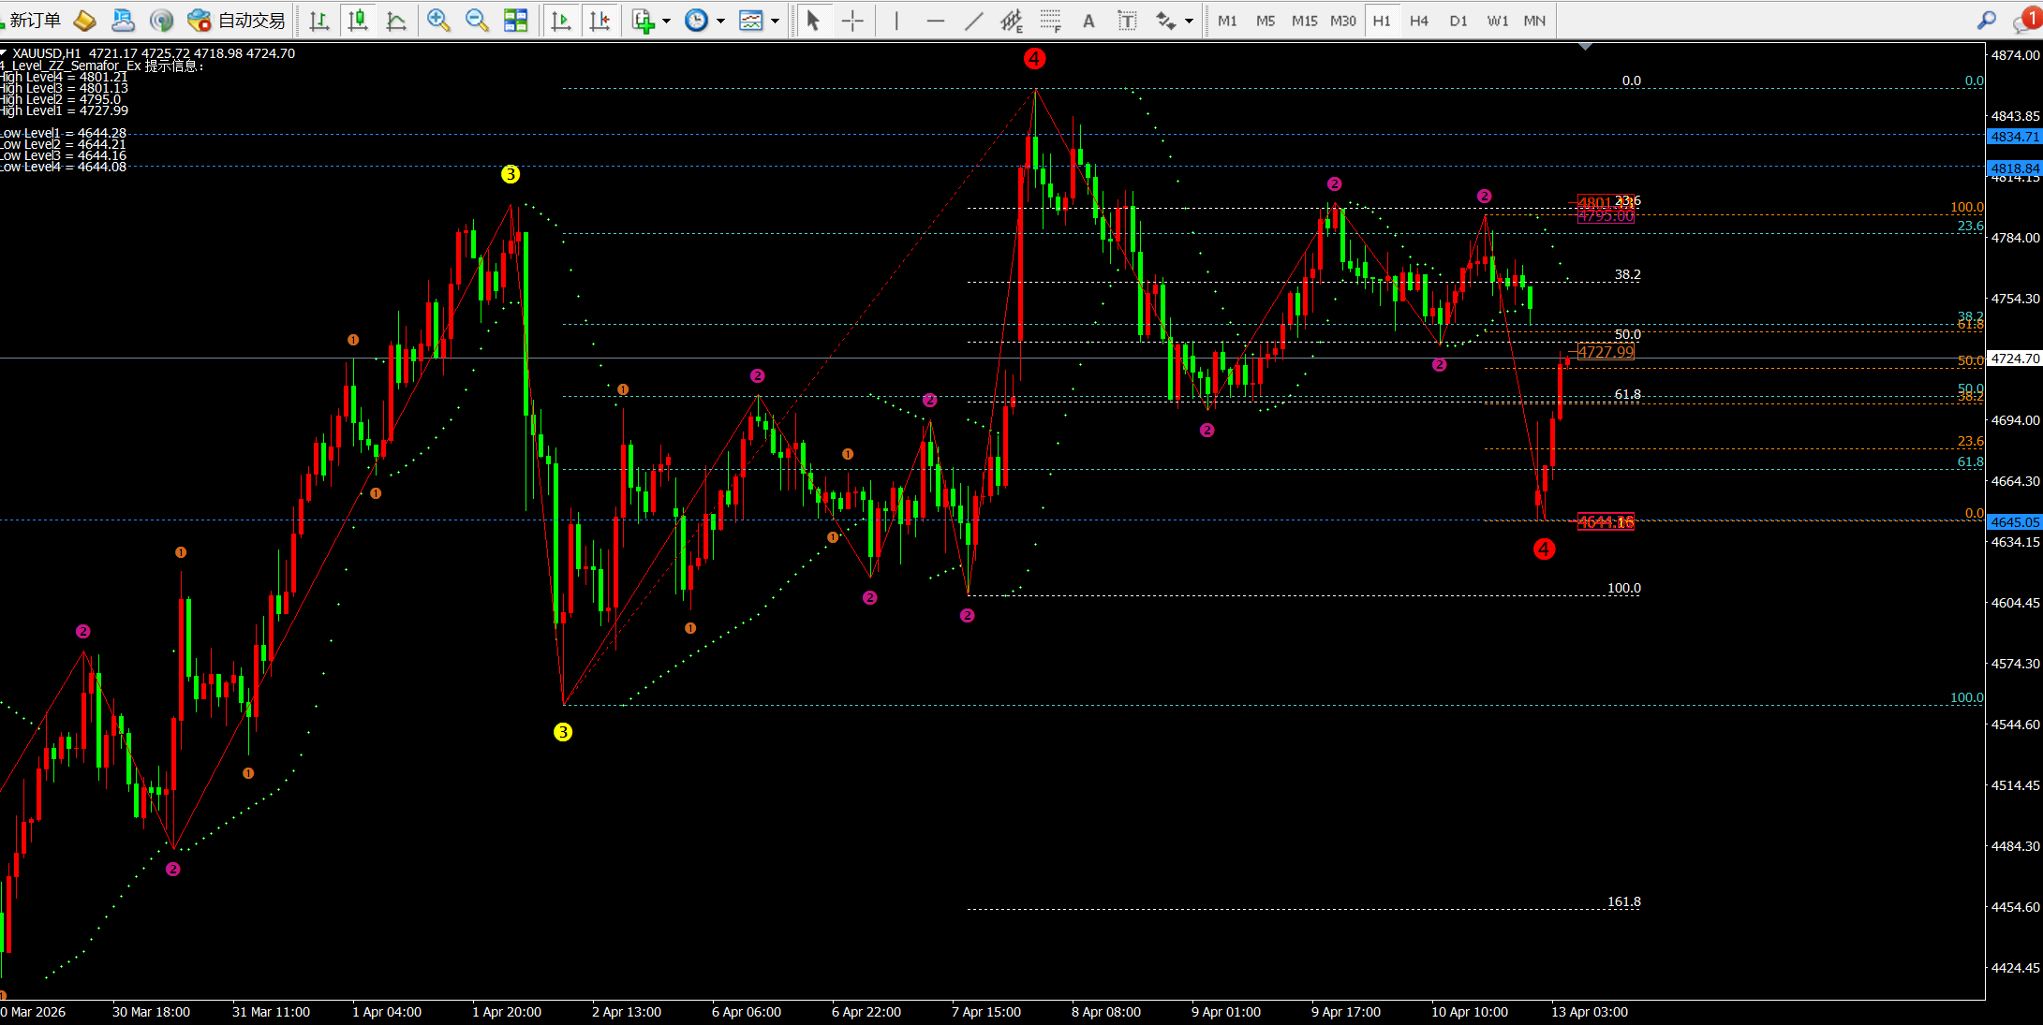Draw a trendline with the trendline tool

[974, 20]
